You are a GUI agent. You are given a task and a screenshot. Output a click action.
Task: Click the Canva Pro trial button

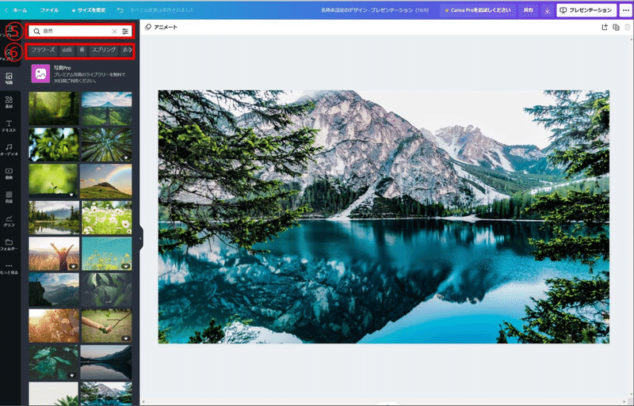coord(478,10)
